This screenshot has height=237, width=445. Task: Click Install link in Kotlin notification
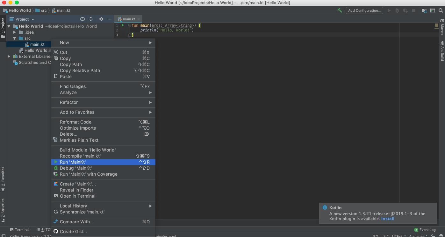388,219
